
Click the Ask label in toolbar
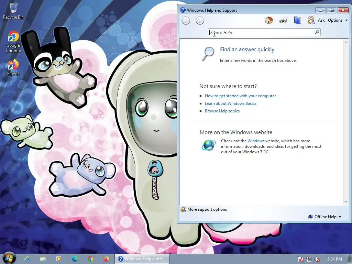pos(321,20)
